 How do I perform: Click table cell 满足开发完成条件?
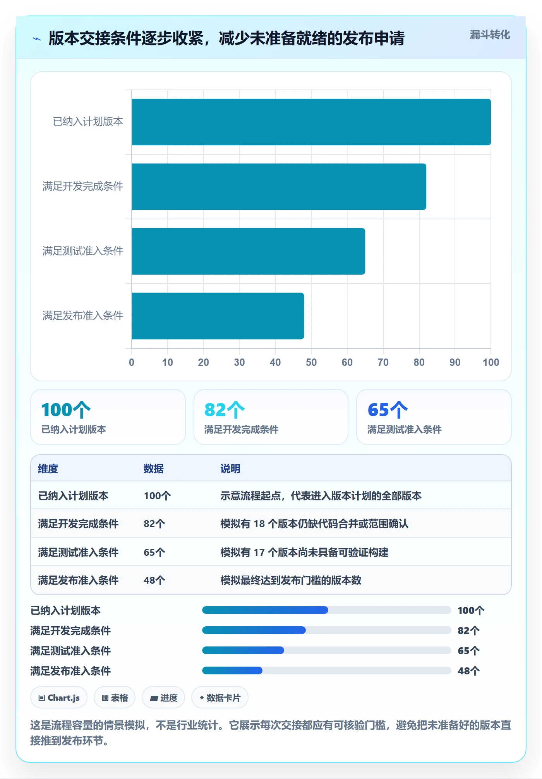[x=78, y=524]
